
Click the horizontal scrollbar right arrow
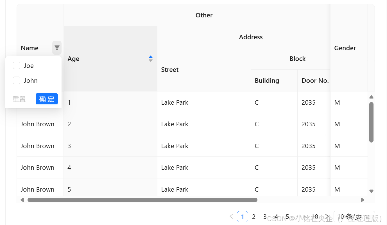tap(363, 200)
